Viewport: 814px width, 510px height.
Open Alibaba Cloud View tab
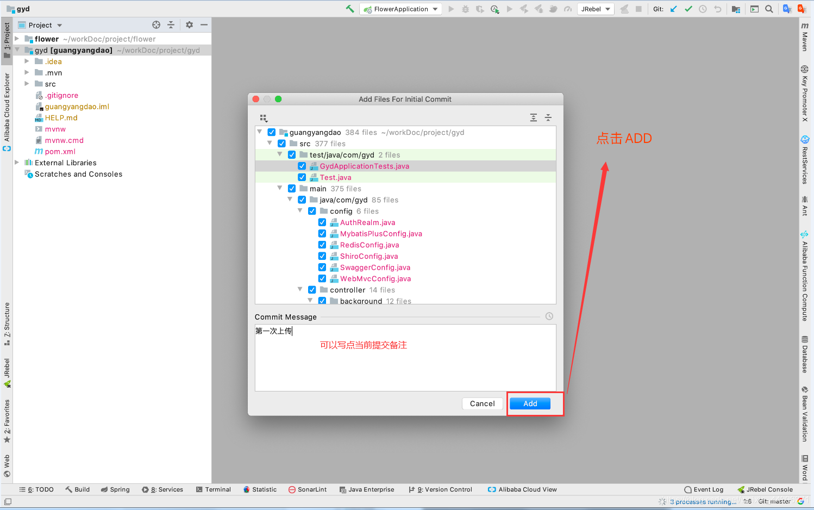(x=522, y=489)
